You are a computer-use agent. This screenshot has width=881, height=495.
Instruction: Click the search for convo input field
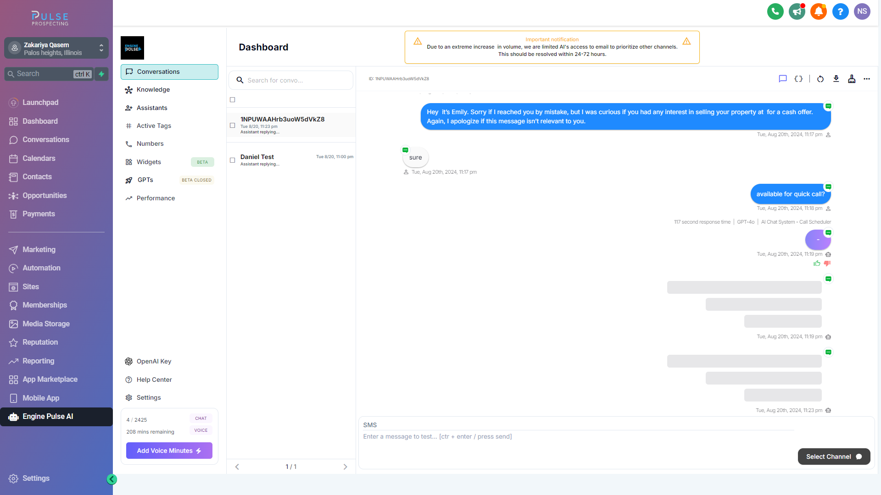click(290, 80)
